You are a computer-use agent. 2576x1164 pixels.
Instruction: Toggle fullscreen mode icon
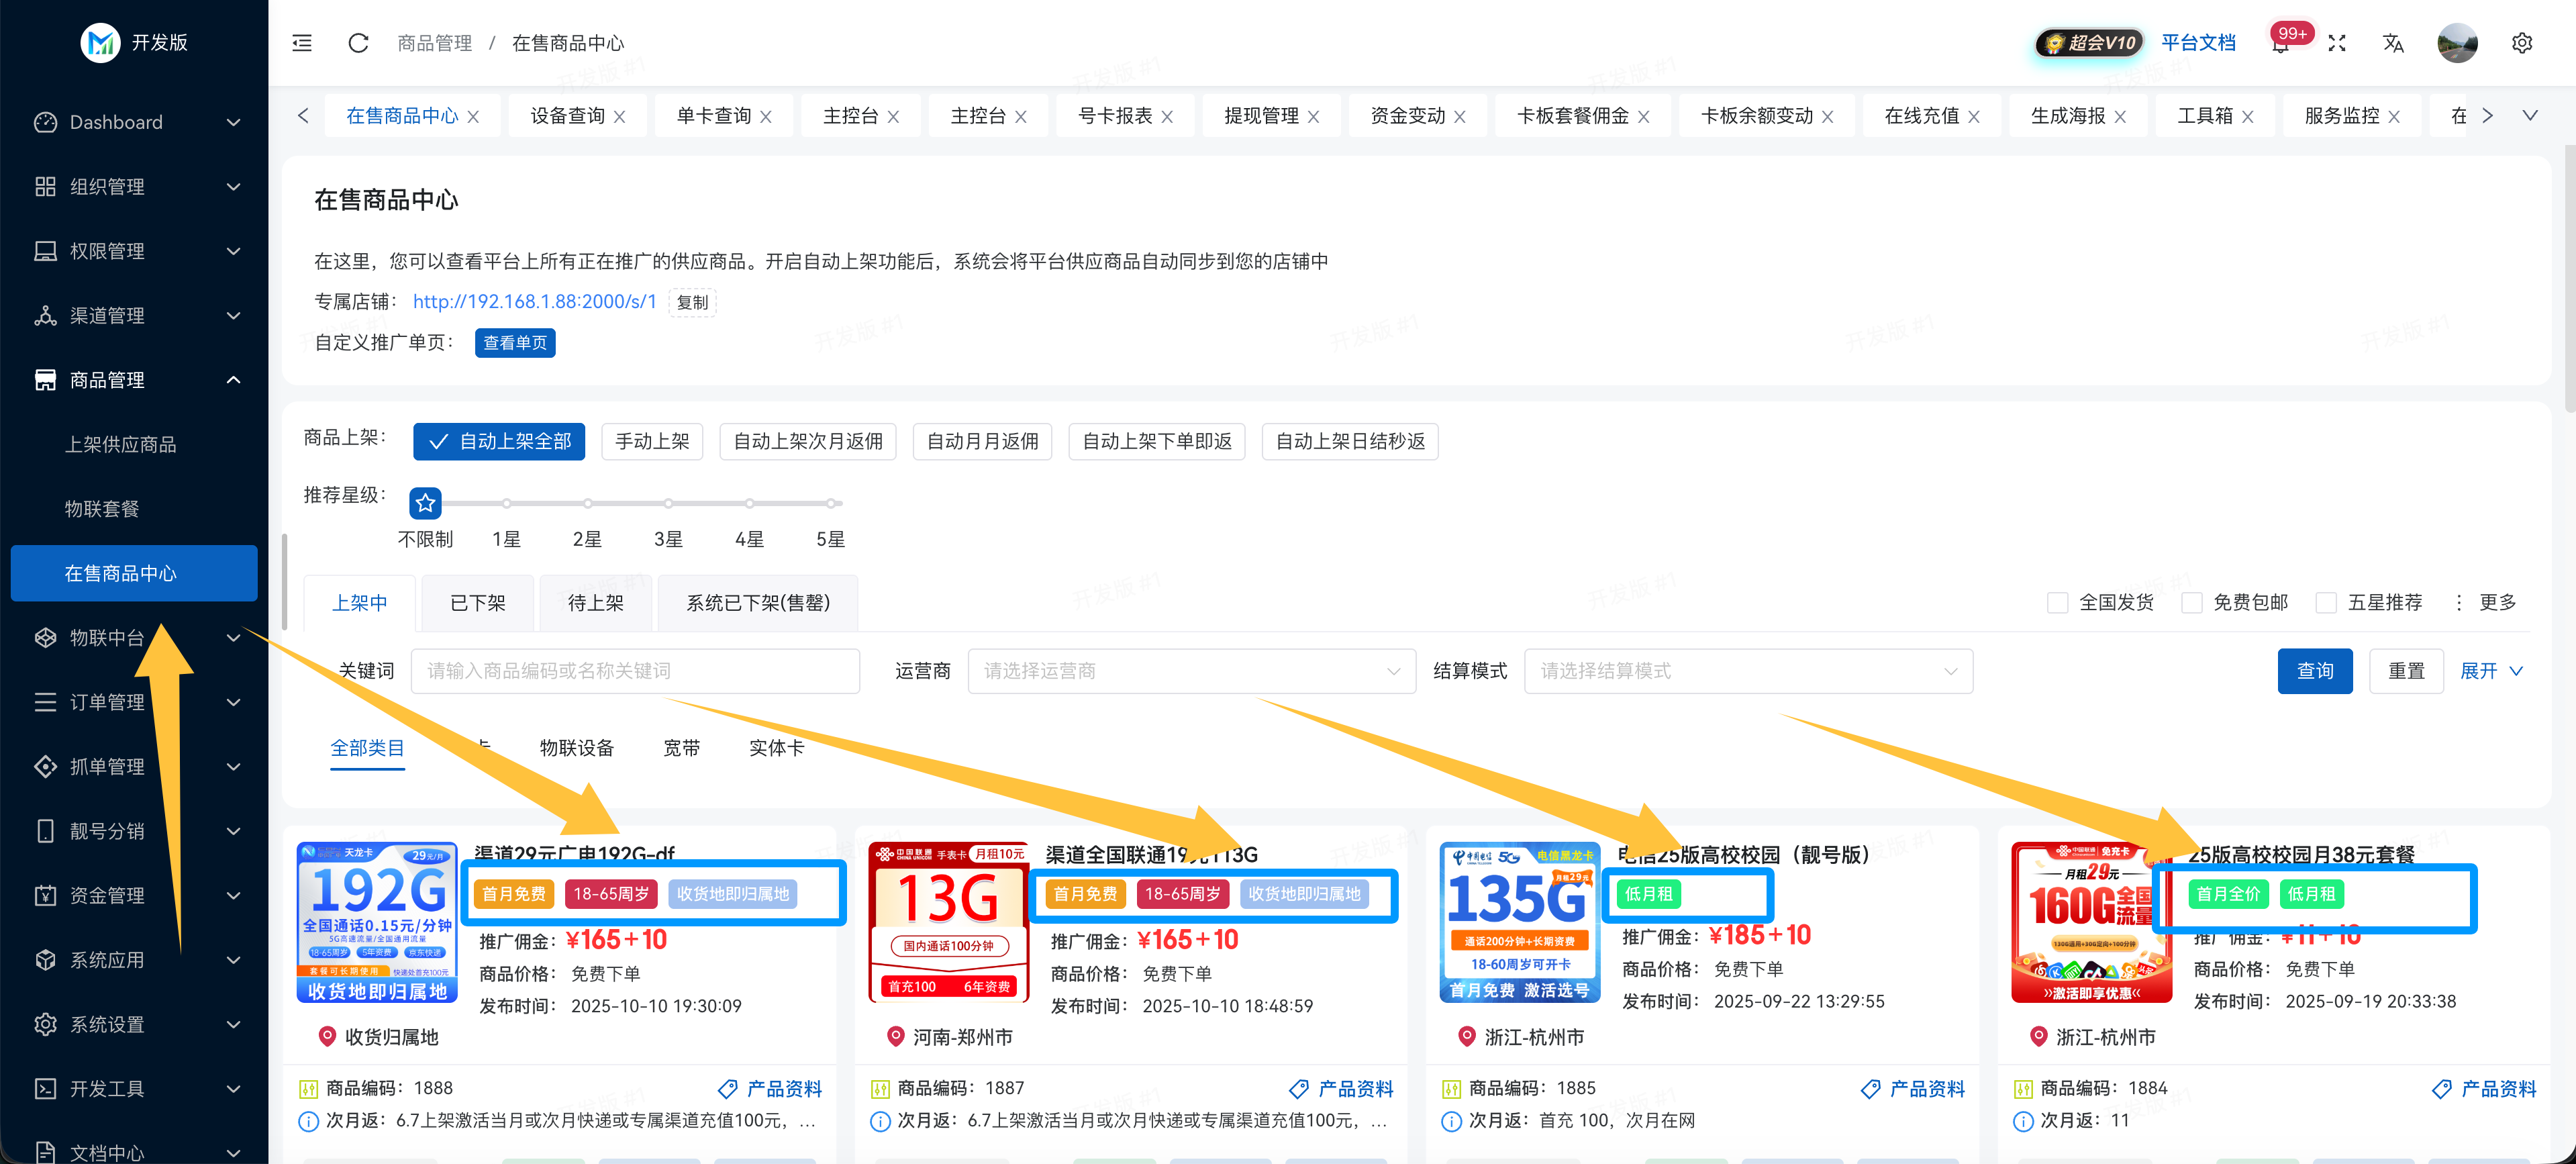tap(2336, 43)
